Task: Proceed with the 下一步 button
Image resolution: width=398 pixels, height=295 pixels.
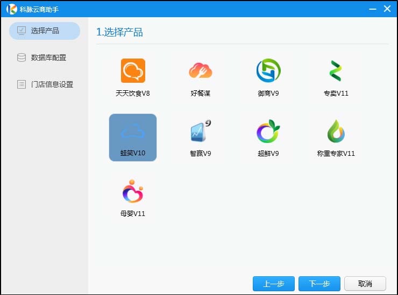Action: click(x=319, y=284)
